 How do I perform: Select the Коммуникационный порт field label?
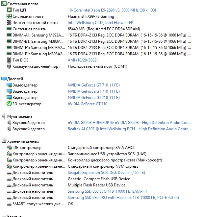[36, 66]
